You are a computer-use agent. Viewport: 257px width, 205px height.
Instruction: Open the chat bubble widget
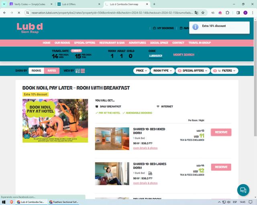[x=243, y=190]
